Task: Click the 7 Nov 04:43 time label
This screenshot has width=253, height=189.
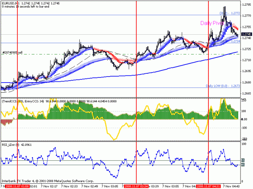Action: point(232,187)
